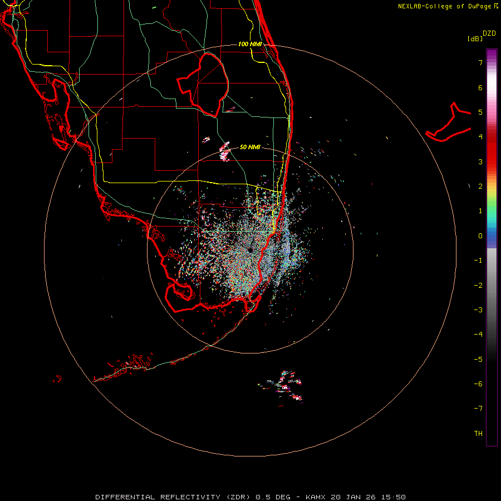Viewport: 501px width, 501px height.
Task: Click the -5 tick on the scale
Action: tap(478, 360)
